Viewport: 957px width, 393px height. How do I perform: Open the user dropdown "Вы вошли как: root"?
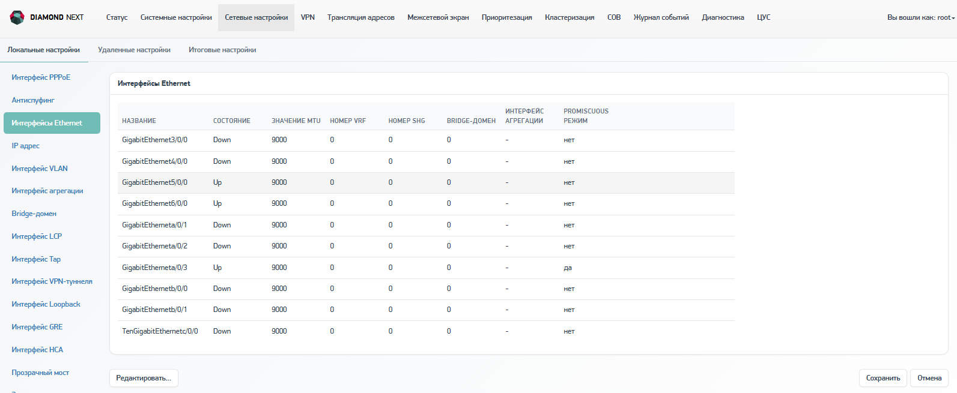[x=921, y=17]
